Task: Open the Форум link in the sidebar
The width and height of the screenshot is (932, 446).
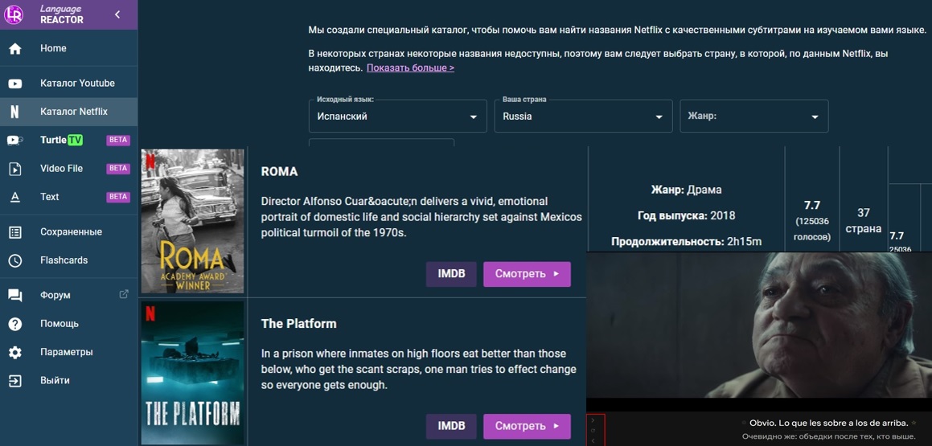Action: pyautogui.click(x=69, y=295)
